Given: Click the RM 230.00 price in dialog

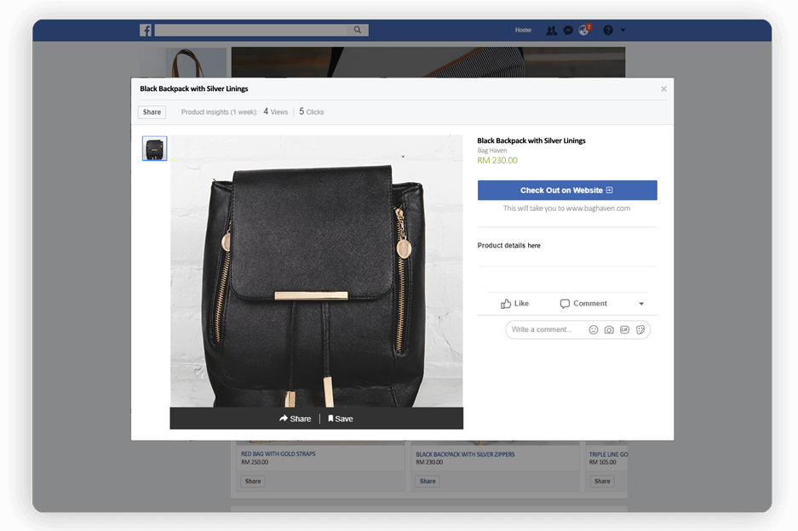Looking at the screenshot, I should (497, 161).
